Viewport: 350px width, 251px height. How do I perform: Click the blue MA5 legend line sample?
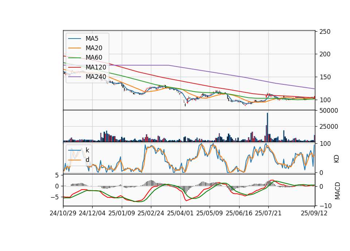click(74, 39)
